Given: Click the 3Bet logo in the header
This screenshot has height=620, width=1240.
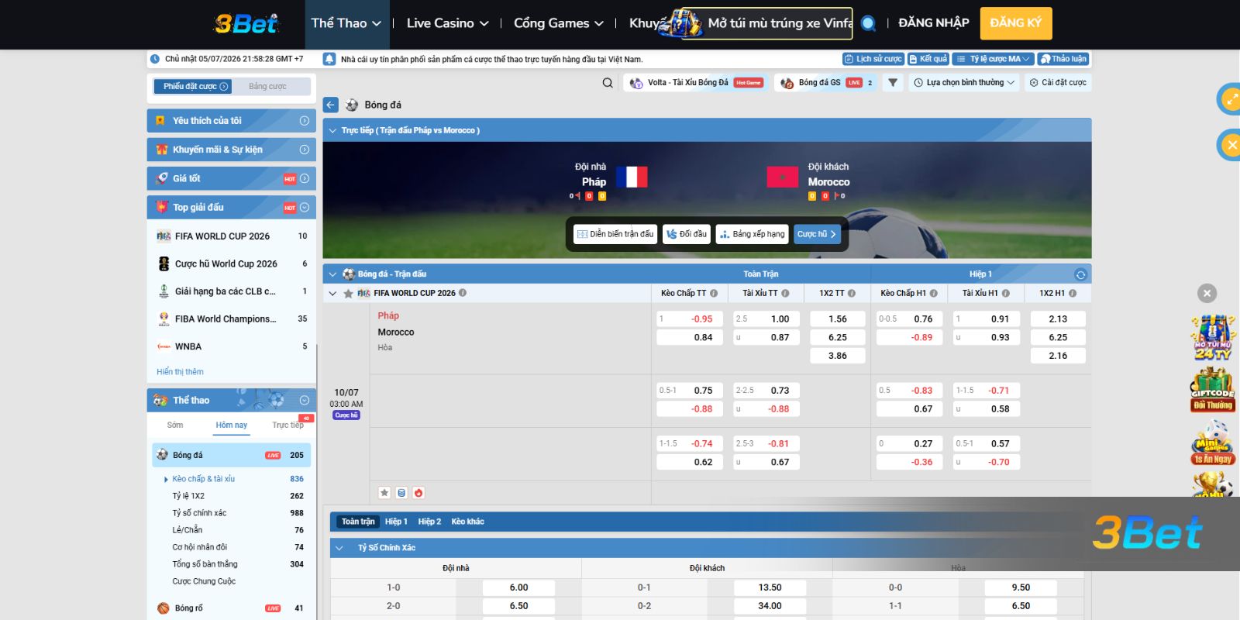Looking at the screenshot, I should pyautogui.click(x=246, y=23).
